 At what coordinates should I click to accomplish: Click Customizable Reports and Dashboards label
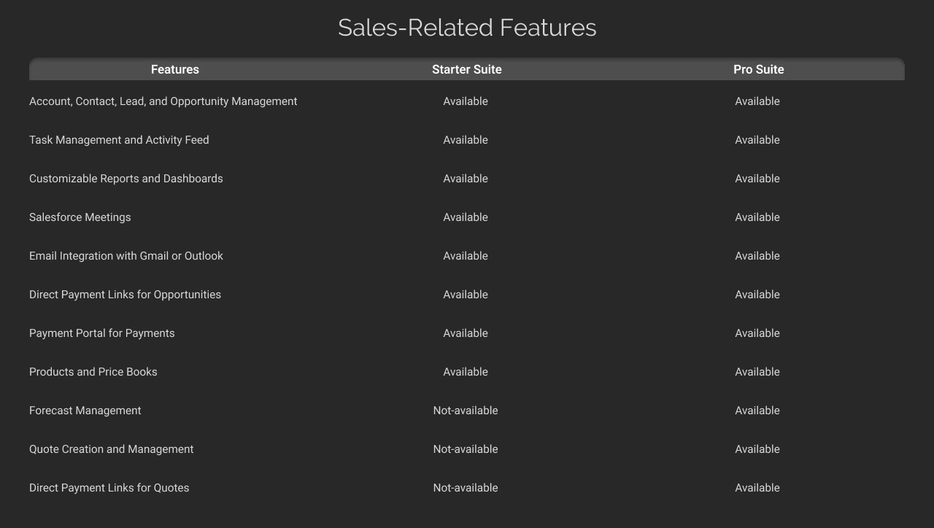tap(126, 179)
